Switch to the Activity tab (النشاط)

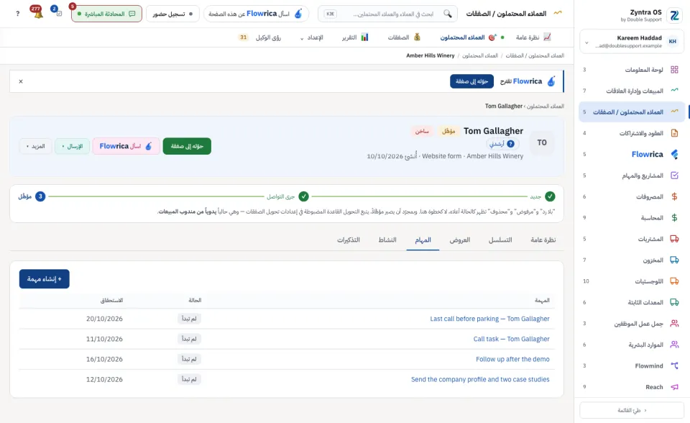tap(387, 240)
